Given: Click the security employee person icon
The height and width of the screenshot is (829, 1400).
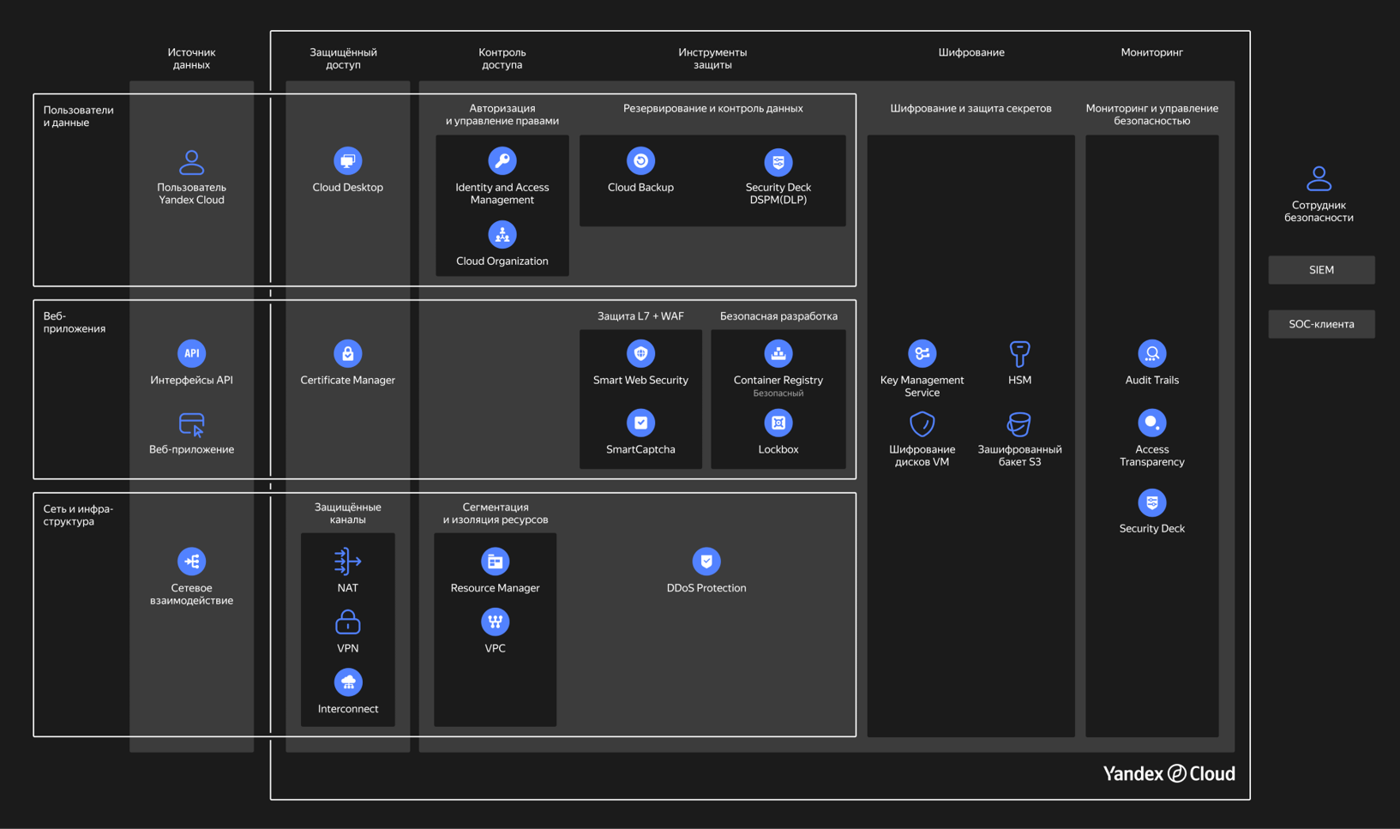Looking at the screenshot, I should 1319,178.
